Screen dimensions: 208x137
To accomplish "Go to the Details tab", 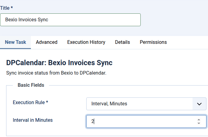I will pos(122,42).
